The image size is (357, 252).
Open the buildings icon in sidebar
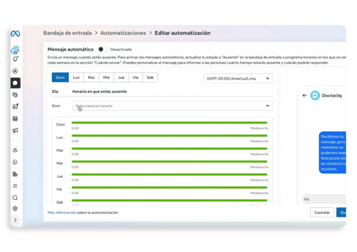[x=15, y=174]
